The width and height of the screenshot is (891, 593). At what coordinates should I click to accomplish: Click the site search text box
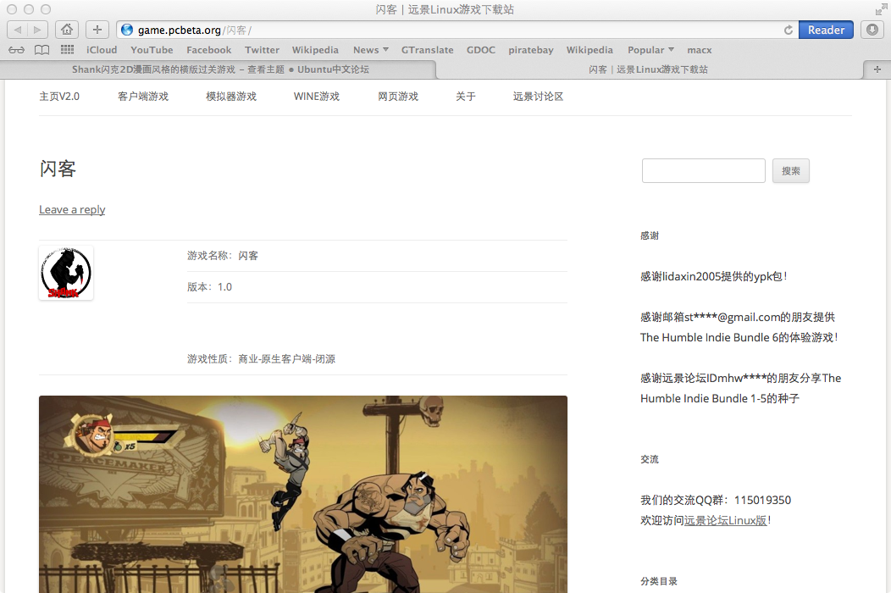click(x=704, y=170)
